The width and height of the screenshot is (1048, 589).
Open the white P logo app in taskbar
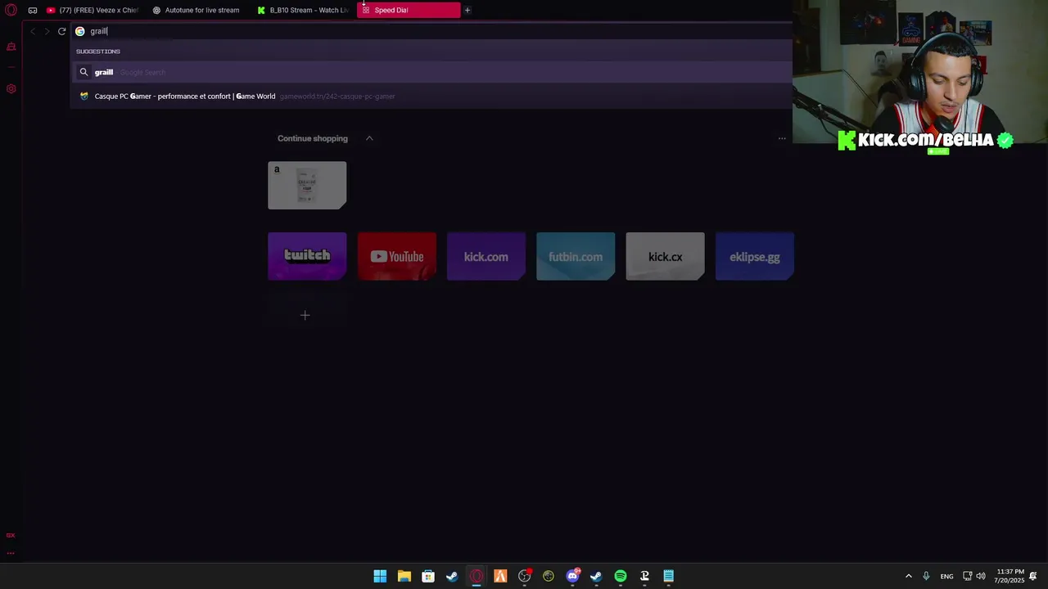click(x=644, y=576)
